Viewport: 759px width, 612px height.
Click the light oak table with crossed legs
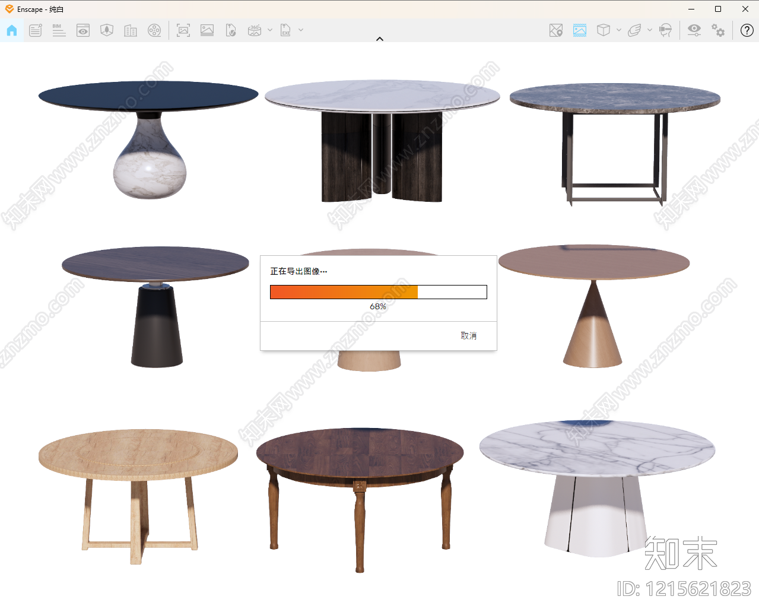(x=138, y=496)
